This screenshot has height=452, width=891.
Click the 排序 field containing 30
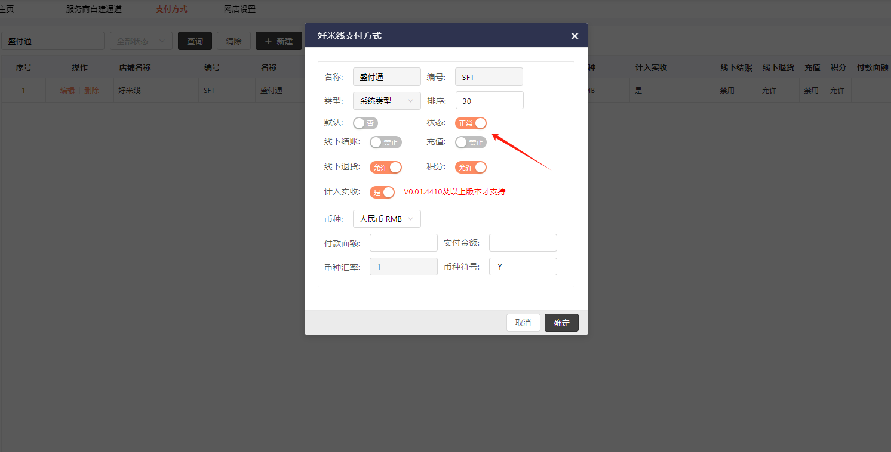[x=489, y=101]
